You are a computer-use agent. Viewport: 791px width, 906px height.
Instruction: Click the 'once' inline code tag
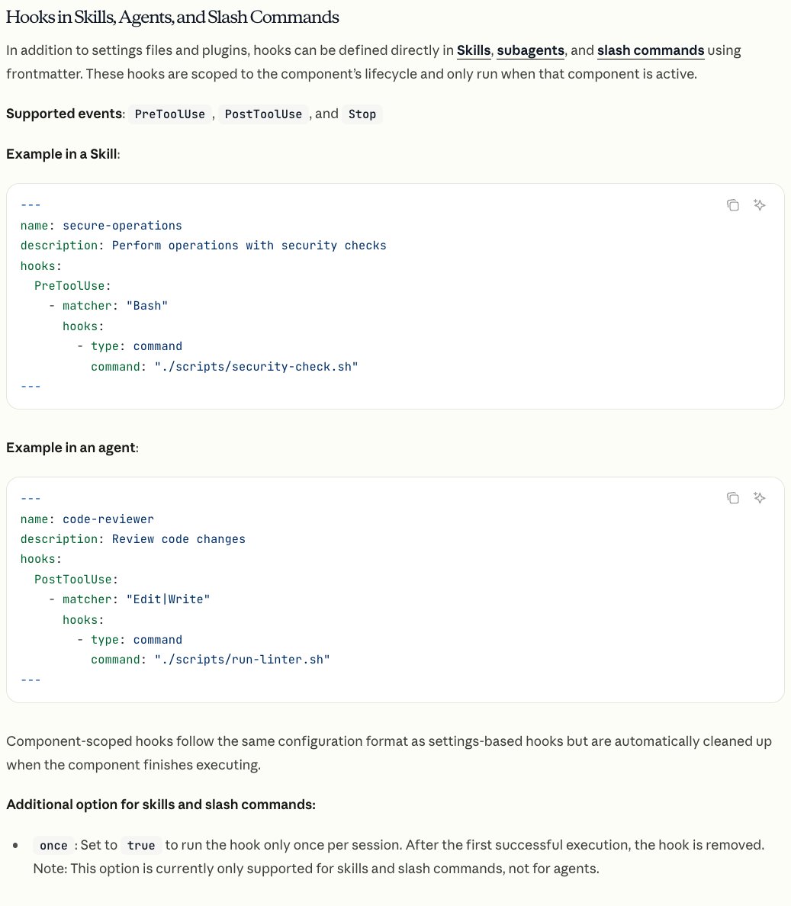point(53,846)
